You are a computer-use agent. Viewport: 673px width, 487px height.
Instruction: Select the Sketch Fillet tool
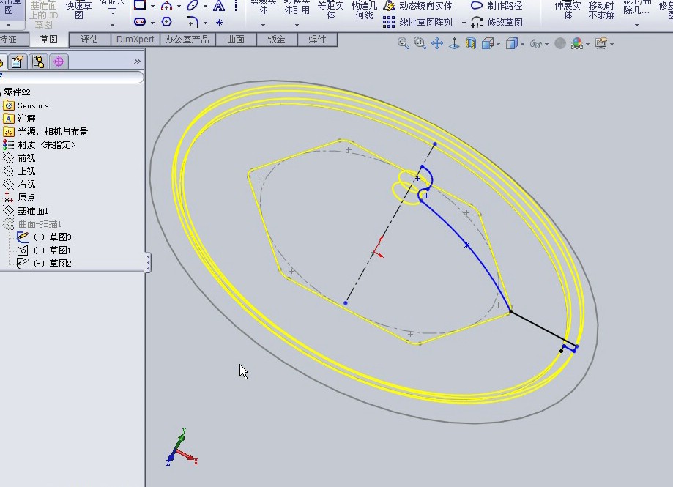[x=193, y=21]
